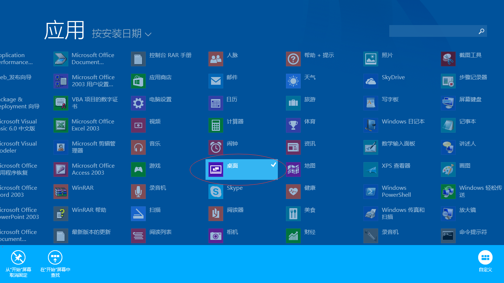Launch WinRAR archive icon
504x283 pixels.
tap(61, 192)
